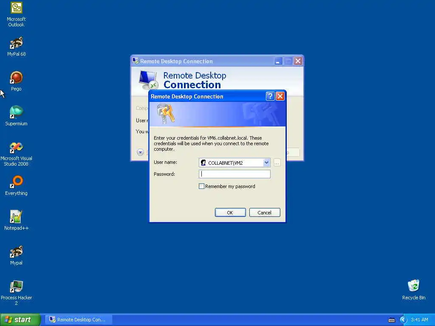The width and height of the screenshot is (435, 326).
Task: Select the Pego desktop shortcut
Action: (x=17, y=81)
